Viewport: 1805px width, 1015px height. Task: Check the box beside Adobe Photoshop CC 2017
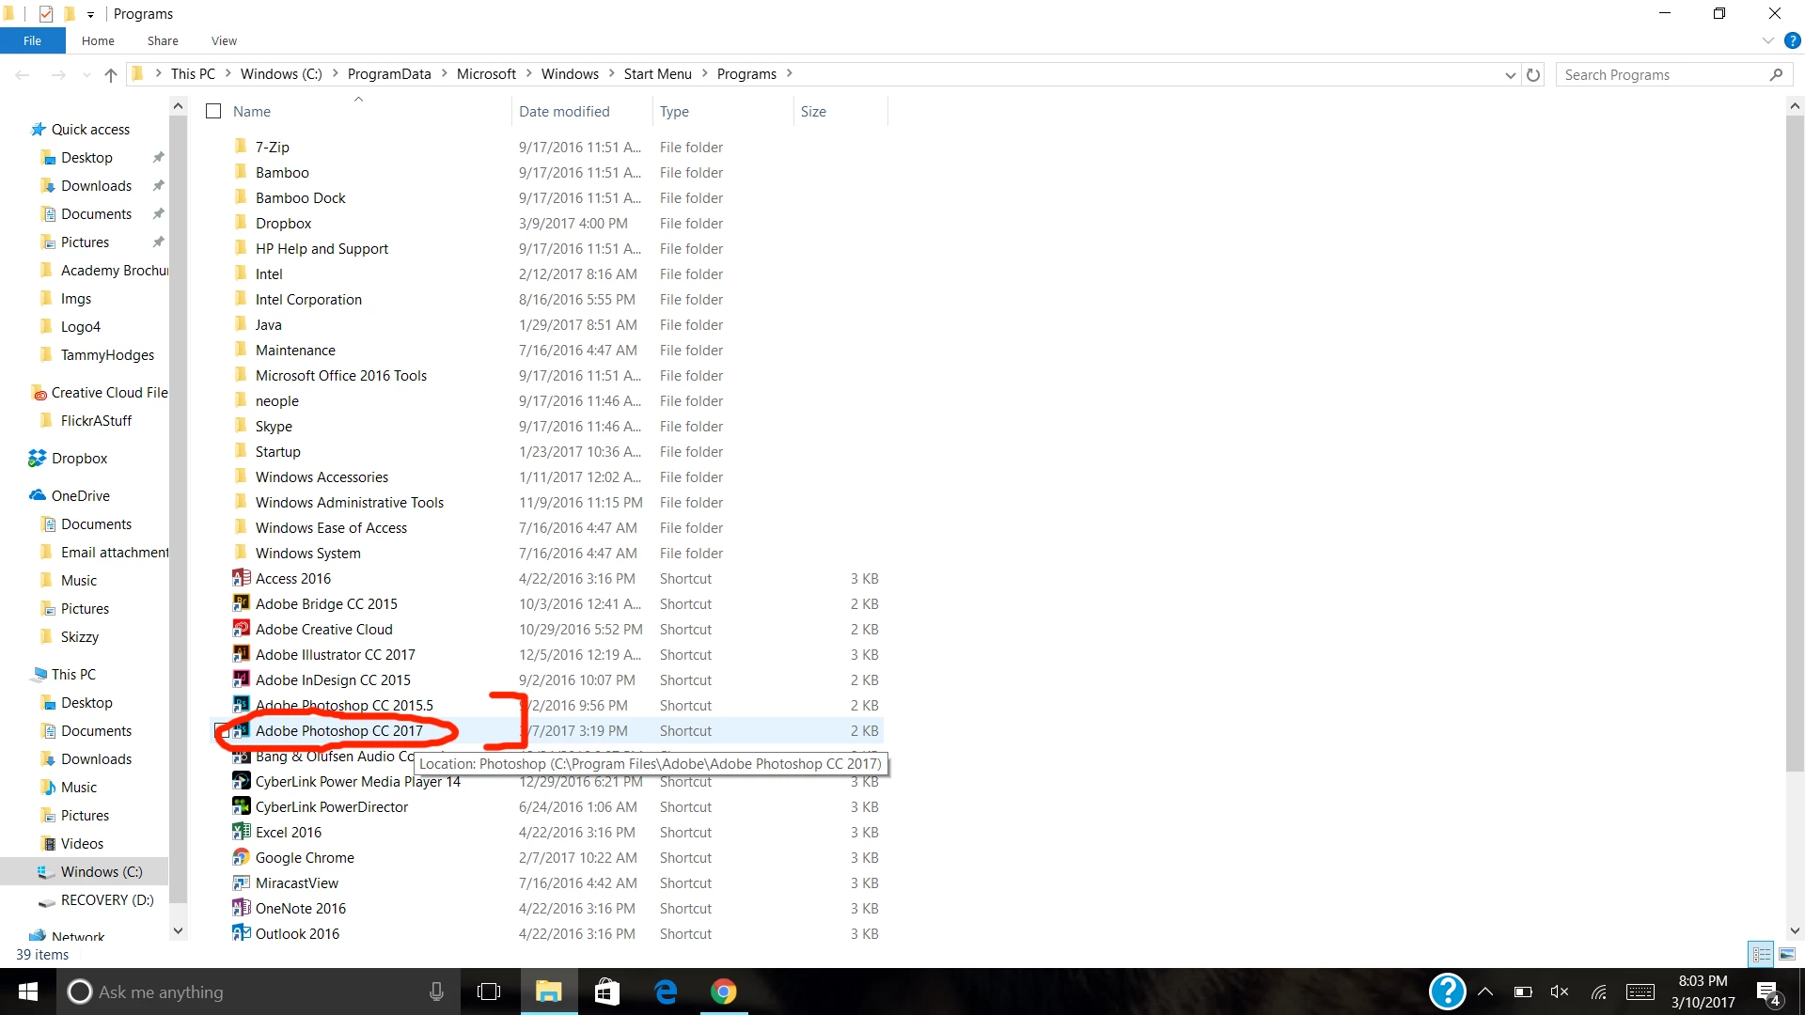[x=222, y=731]
